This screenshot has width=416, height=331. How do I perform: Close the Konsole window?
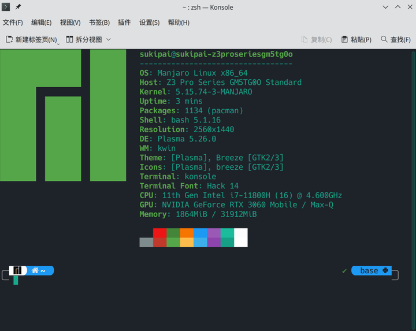[410, 7]
